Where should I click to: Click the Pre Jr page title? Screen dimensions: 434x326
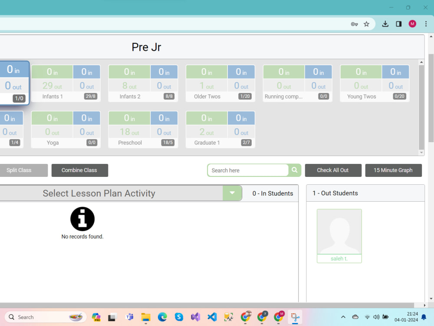(146, 47)
